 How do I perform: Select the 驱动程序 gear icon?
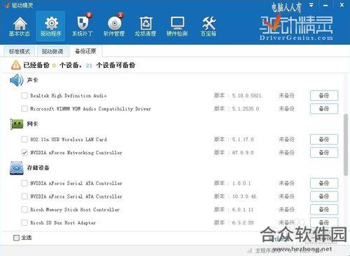50,27
